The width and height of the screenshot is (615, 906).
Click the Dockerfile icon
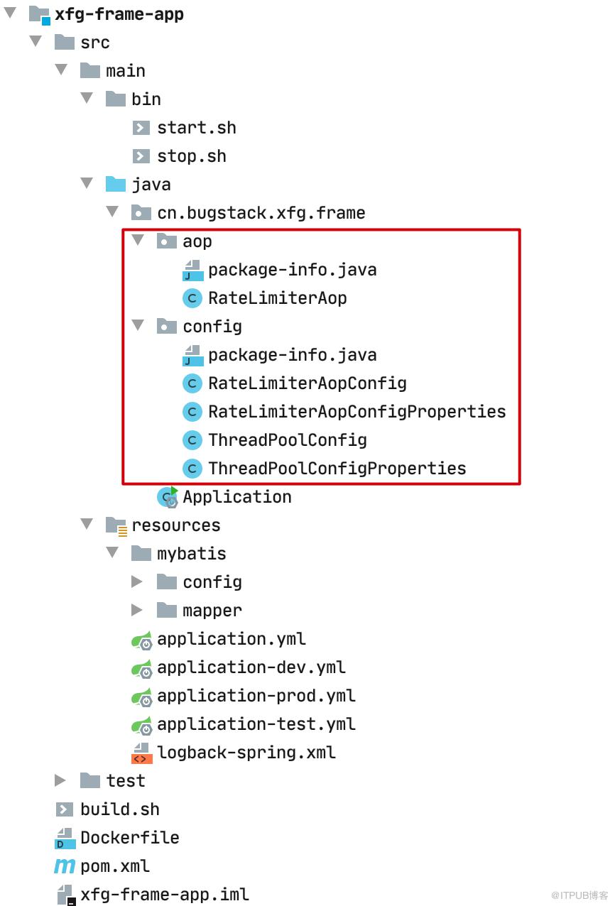[x=65, y=838]
